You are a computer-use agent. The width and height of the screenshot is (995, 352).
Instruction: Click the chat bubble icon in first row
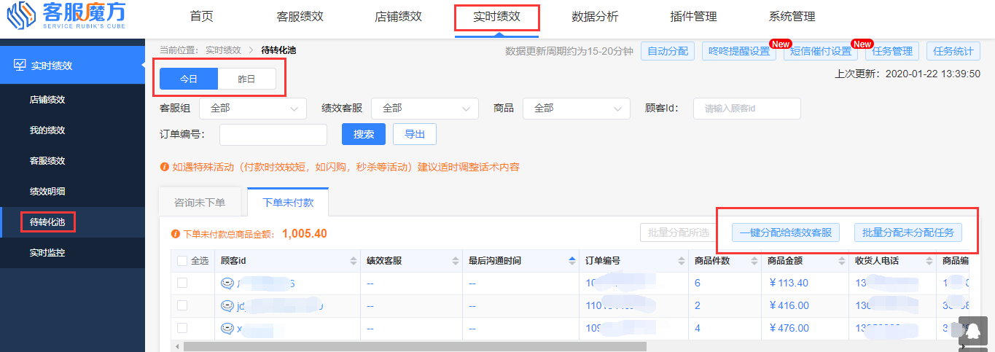coord(227,283)
